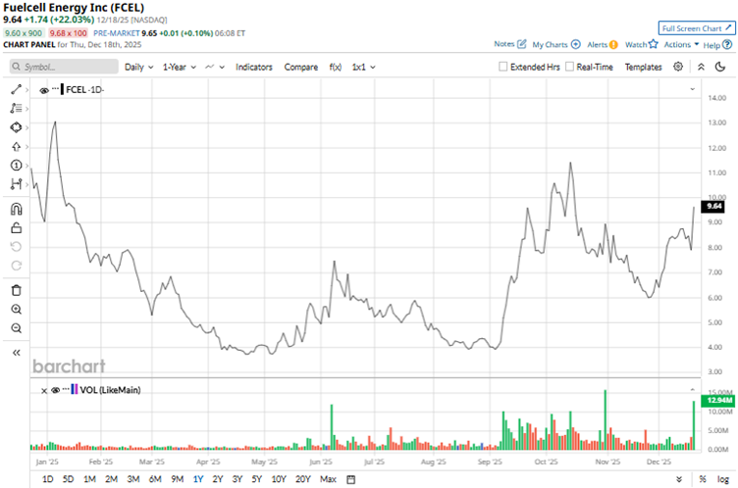Open the chart type line dropdown

coord(215,67)
